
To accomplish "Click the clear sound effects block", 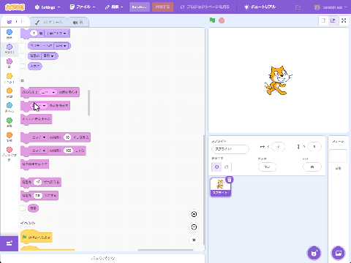I will click(x=34, y=164).
